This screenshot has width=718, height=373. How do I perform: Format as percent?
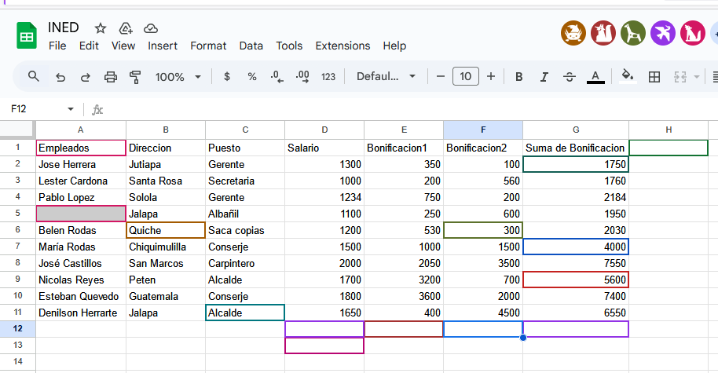pyautogui.click(x=252, y=76)
